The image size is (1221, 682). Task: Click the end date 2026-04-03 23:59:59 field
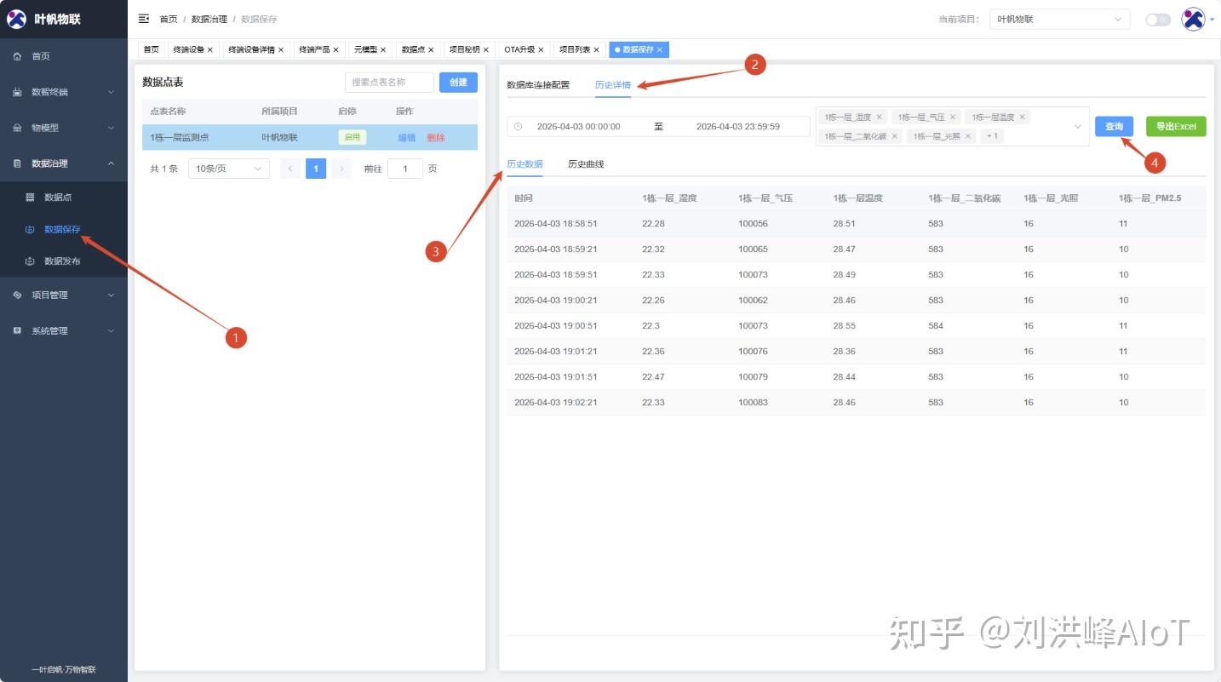coord(738,127)
